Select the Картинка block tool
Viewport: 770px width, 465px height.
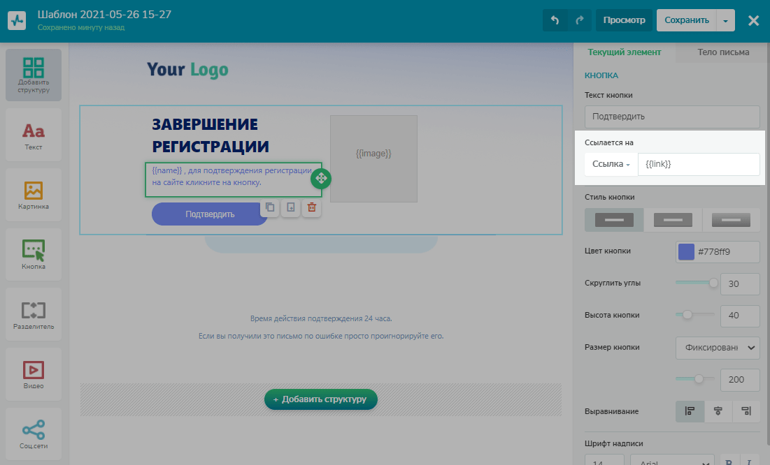point(34,195)
